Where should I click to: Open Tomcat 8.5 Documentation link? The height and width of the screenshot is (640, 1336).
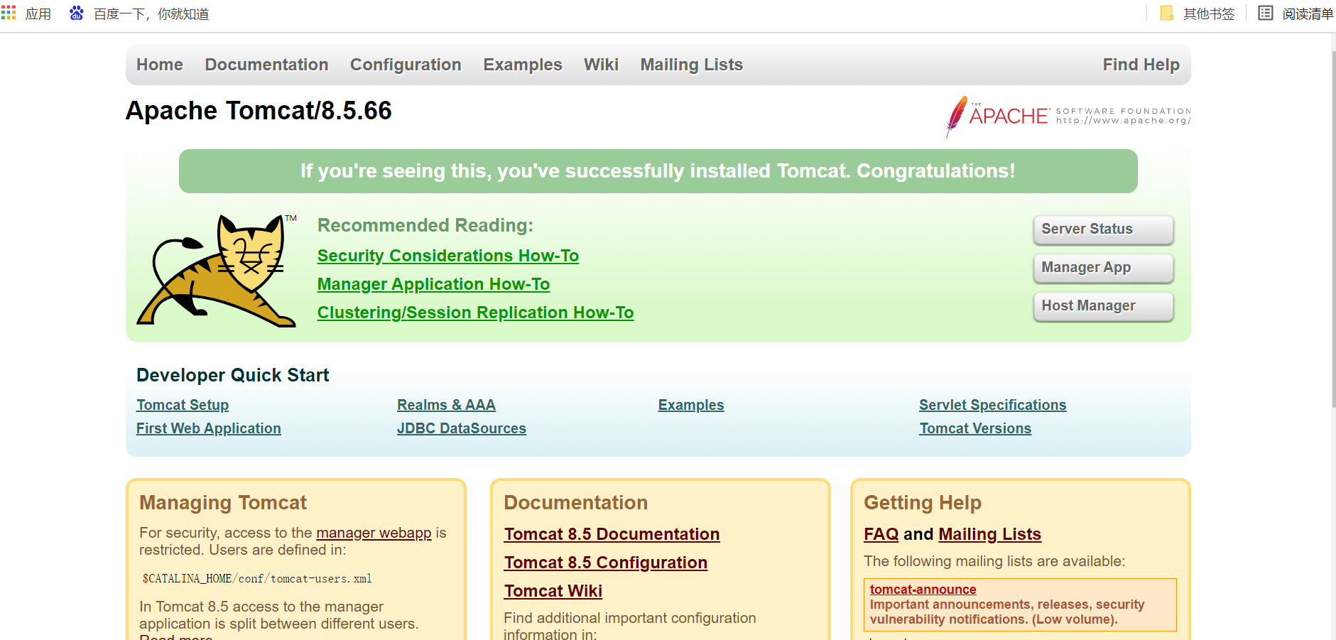(x=612, y=534)
